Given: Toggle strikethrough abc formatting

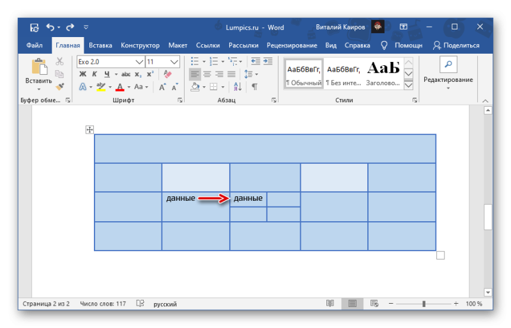Looking at the screenshot, I should (x=126, y=74).
